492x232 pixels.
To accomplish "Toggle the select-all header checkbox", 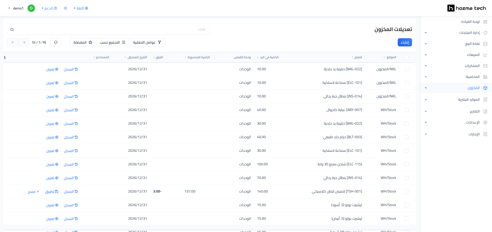I will pyautogui.click(x=406, y=57).
